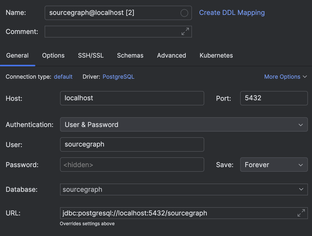
Task: Expand the URL field editor
Action: pyautogui.click(x=301, y=213)
